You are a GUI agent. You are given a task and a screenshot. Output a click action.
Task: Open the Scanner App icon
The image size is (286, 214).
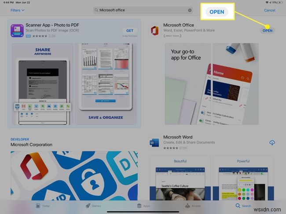coord(17,31)
